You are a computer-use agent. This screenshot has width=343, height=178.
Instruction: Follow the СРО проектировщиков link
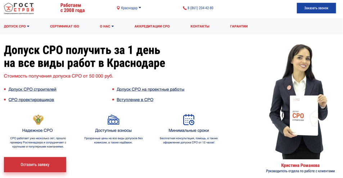pos(31,100)
